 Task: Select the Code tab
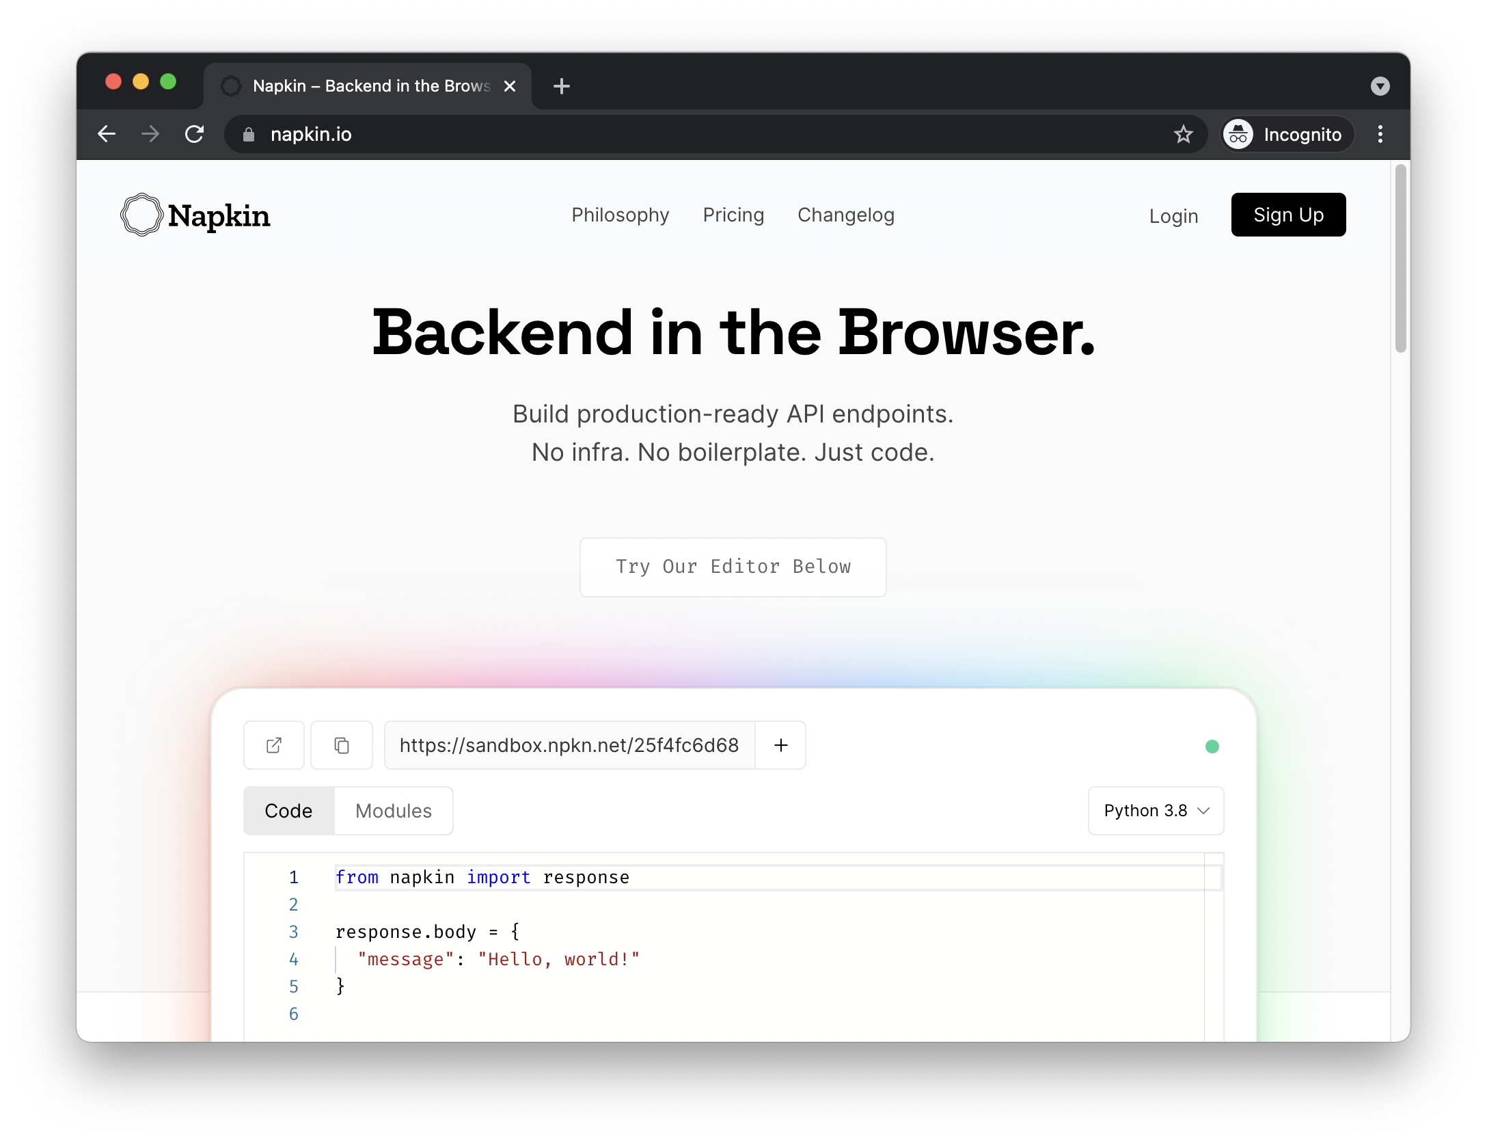point(288,811)
